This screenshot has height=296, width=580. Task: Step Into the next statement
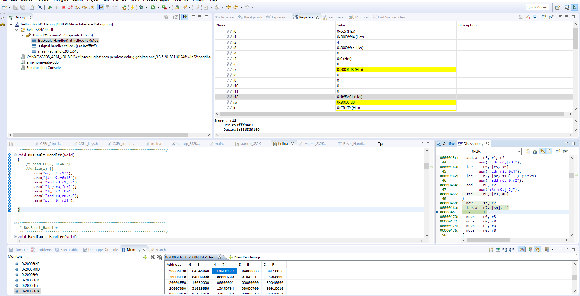(77, 8)
